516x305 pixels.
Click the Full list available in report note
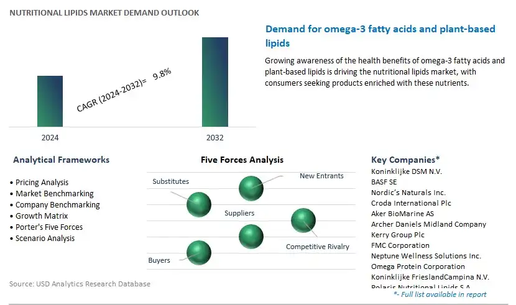(440, 294)
